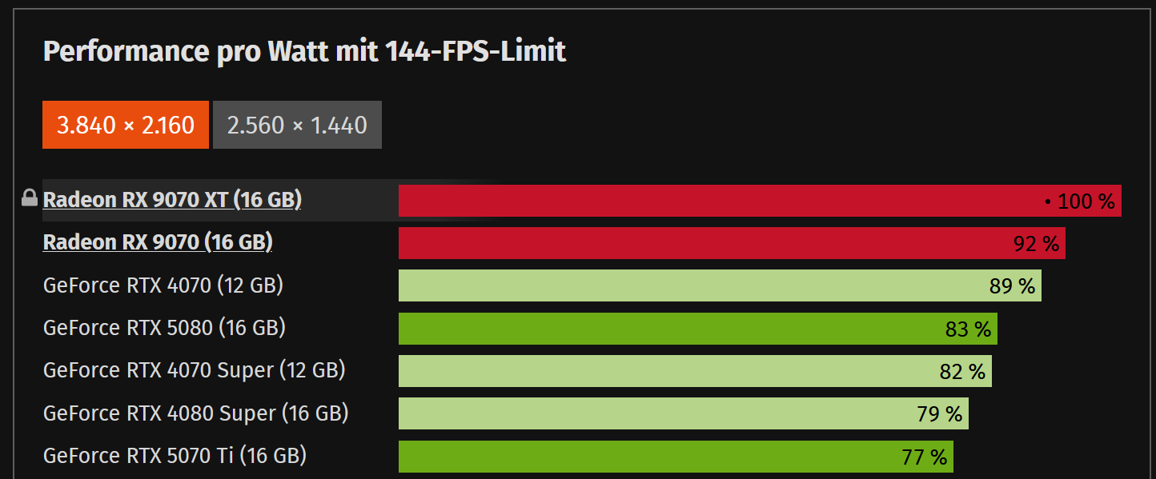Click the 100 % value label

point(1086,202)
